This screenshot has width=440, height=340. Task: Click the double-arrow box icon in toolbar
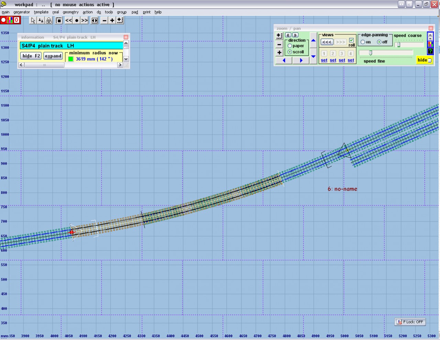pos(95,20)
